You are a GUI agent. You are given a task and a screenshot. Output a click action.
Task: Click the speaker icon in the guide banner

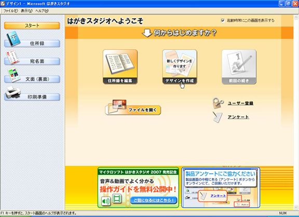click(106, 201)
